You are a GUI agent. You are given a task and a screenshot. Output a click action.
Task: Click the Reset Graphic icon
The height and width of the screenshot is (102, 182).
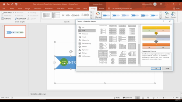(x=167, y=14)
